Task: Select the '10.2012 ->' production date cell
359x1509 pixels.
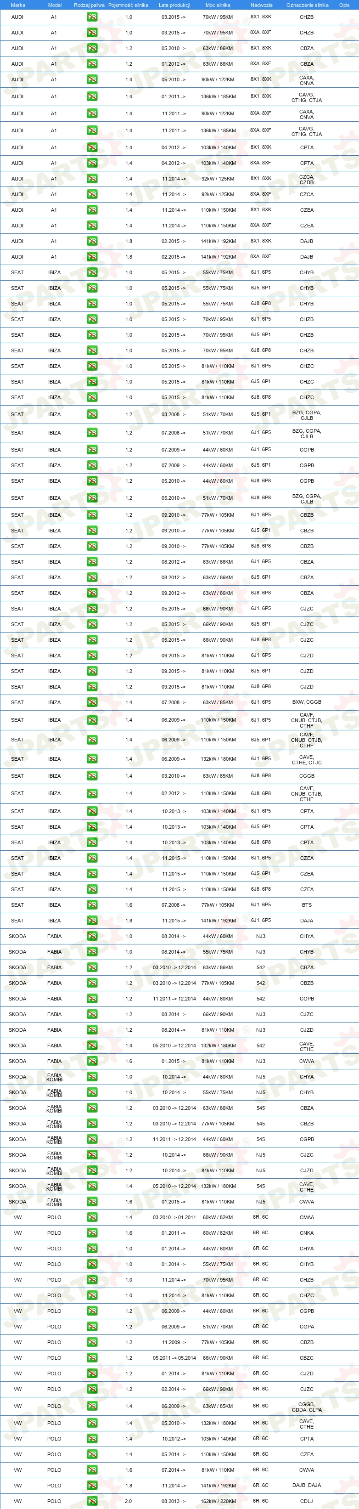Action: [x=174, y=1439]
